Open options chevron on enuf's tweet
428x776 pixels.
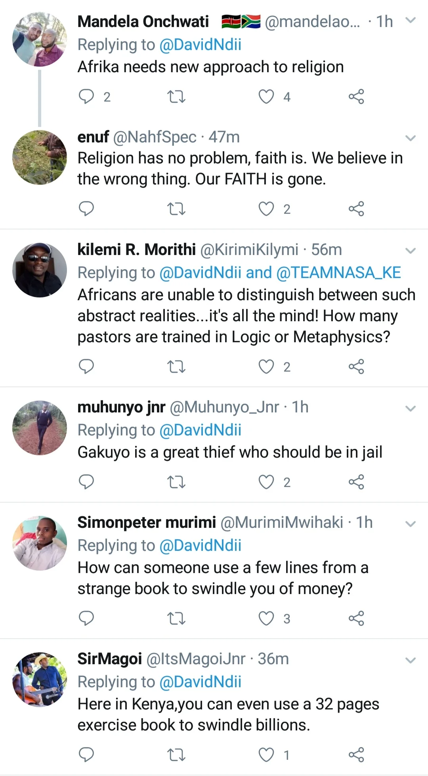(411, 138)
